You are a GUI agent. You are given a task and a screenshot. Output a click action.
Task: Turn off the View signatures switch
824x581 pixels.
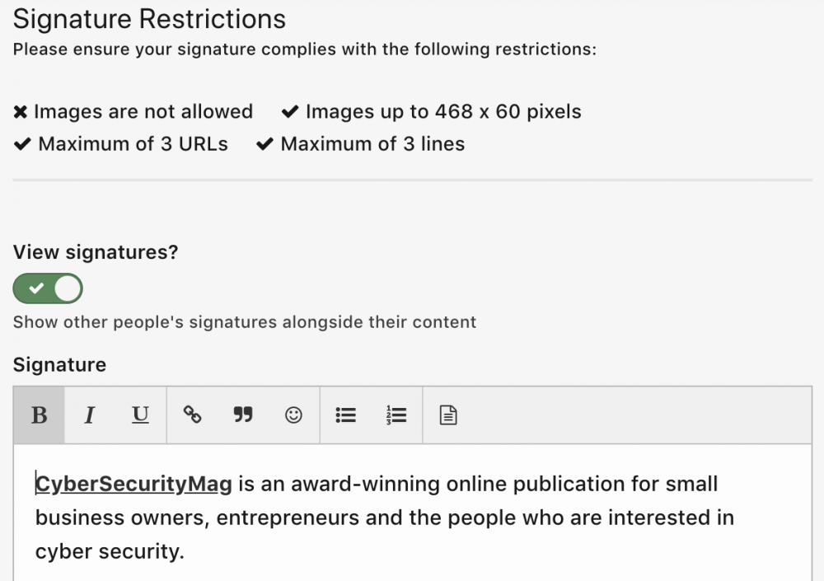48,288
